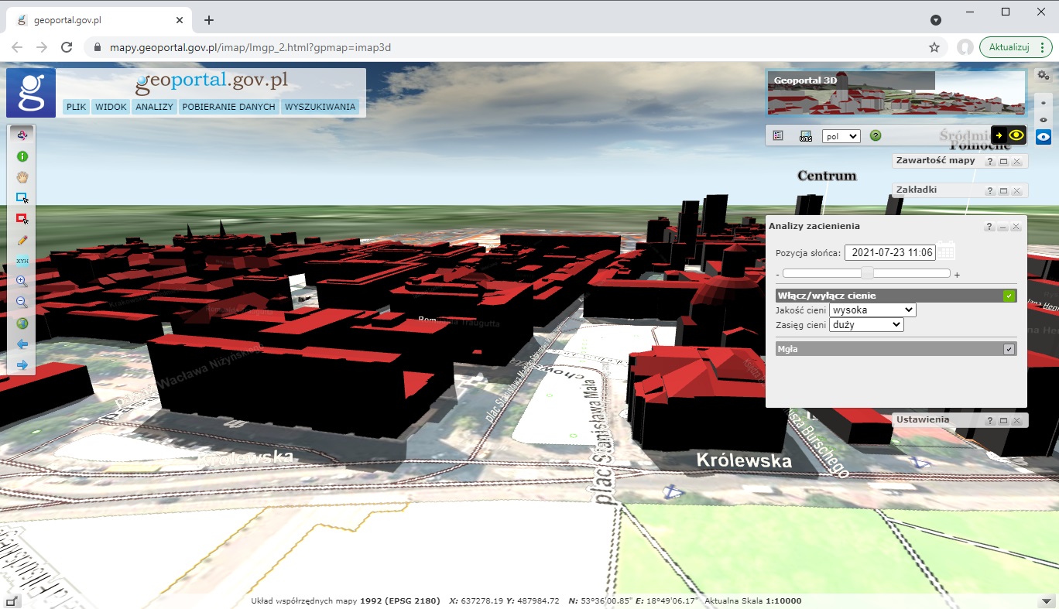Open the PLIK menu
Image resolution: width=1059 pixels, height=609 pixels.
pos(76,107)
